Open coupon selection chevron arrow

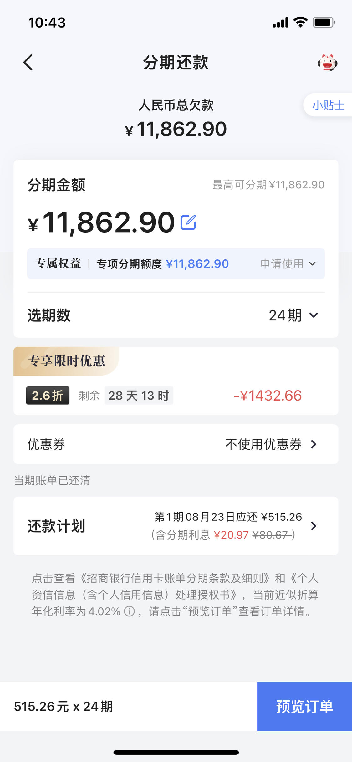(x=314, y=444)
